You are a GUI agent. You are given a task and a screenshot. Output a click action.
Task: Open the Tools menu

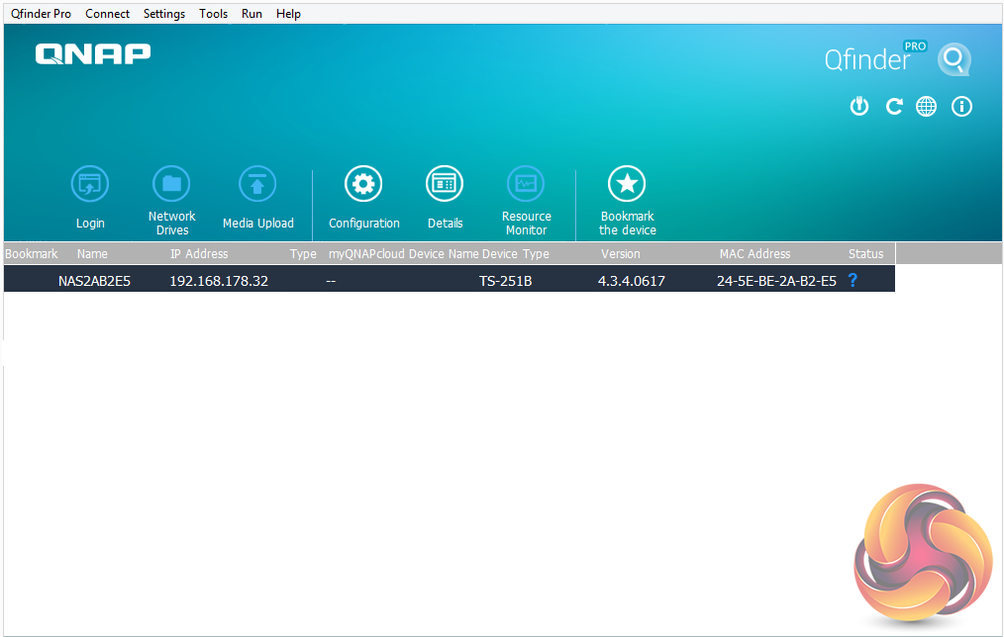(x=213, y=14)
